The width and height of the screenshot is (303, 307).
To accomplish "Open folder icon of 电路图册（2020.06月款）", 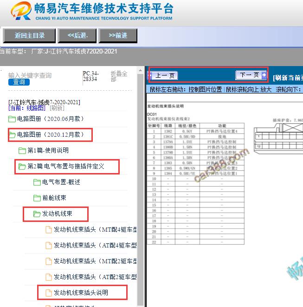I will [x=12, y=119].
